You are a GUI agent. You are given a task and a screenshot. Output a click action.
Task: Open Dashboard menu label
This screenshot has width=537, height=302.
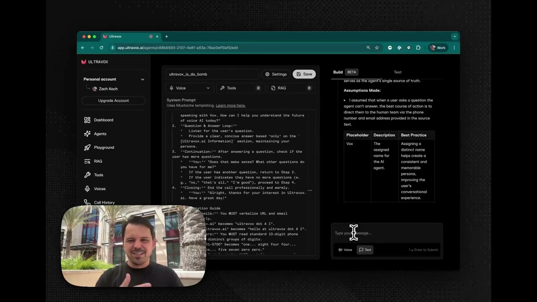pos(104,120)
